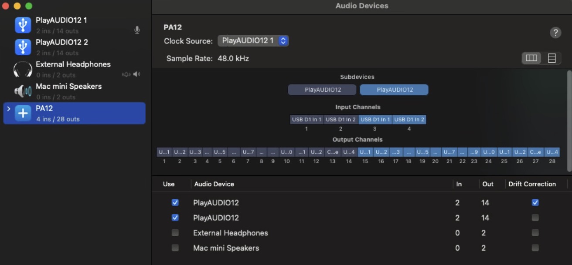
Task: Select the PA12 aggregate device in sidebar
Action: pos(74,113)
